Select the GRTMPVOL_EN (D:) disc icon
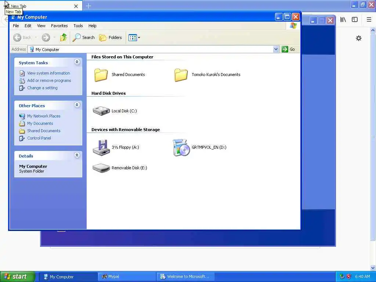This screenshot has width=376, height=282. click(181, 148)
